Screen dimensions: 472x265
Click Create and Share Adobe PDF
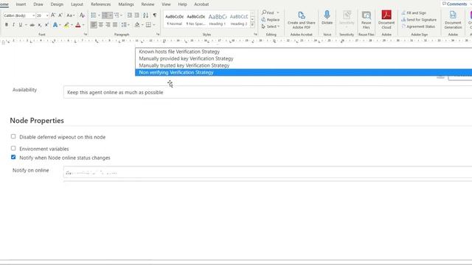pyautogui.click(x=302, y=20)
